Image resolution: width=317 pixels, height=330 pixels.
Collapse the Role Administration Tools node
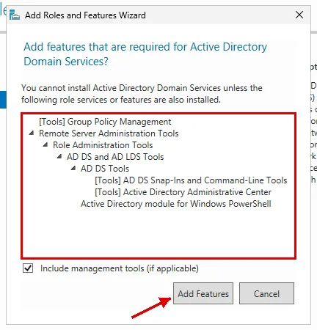coord(45,144)
